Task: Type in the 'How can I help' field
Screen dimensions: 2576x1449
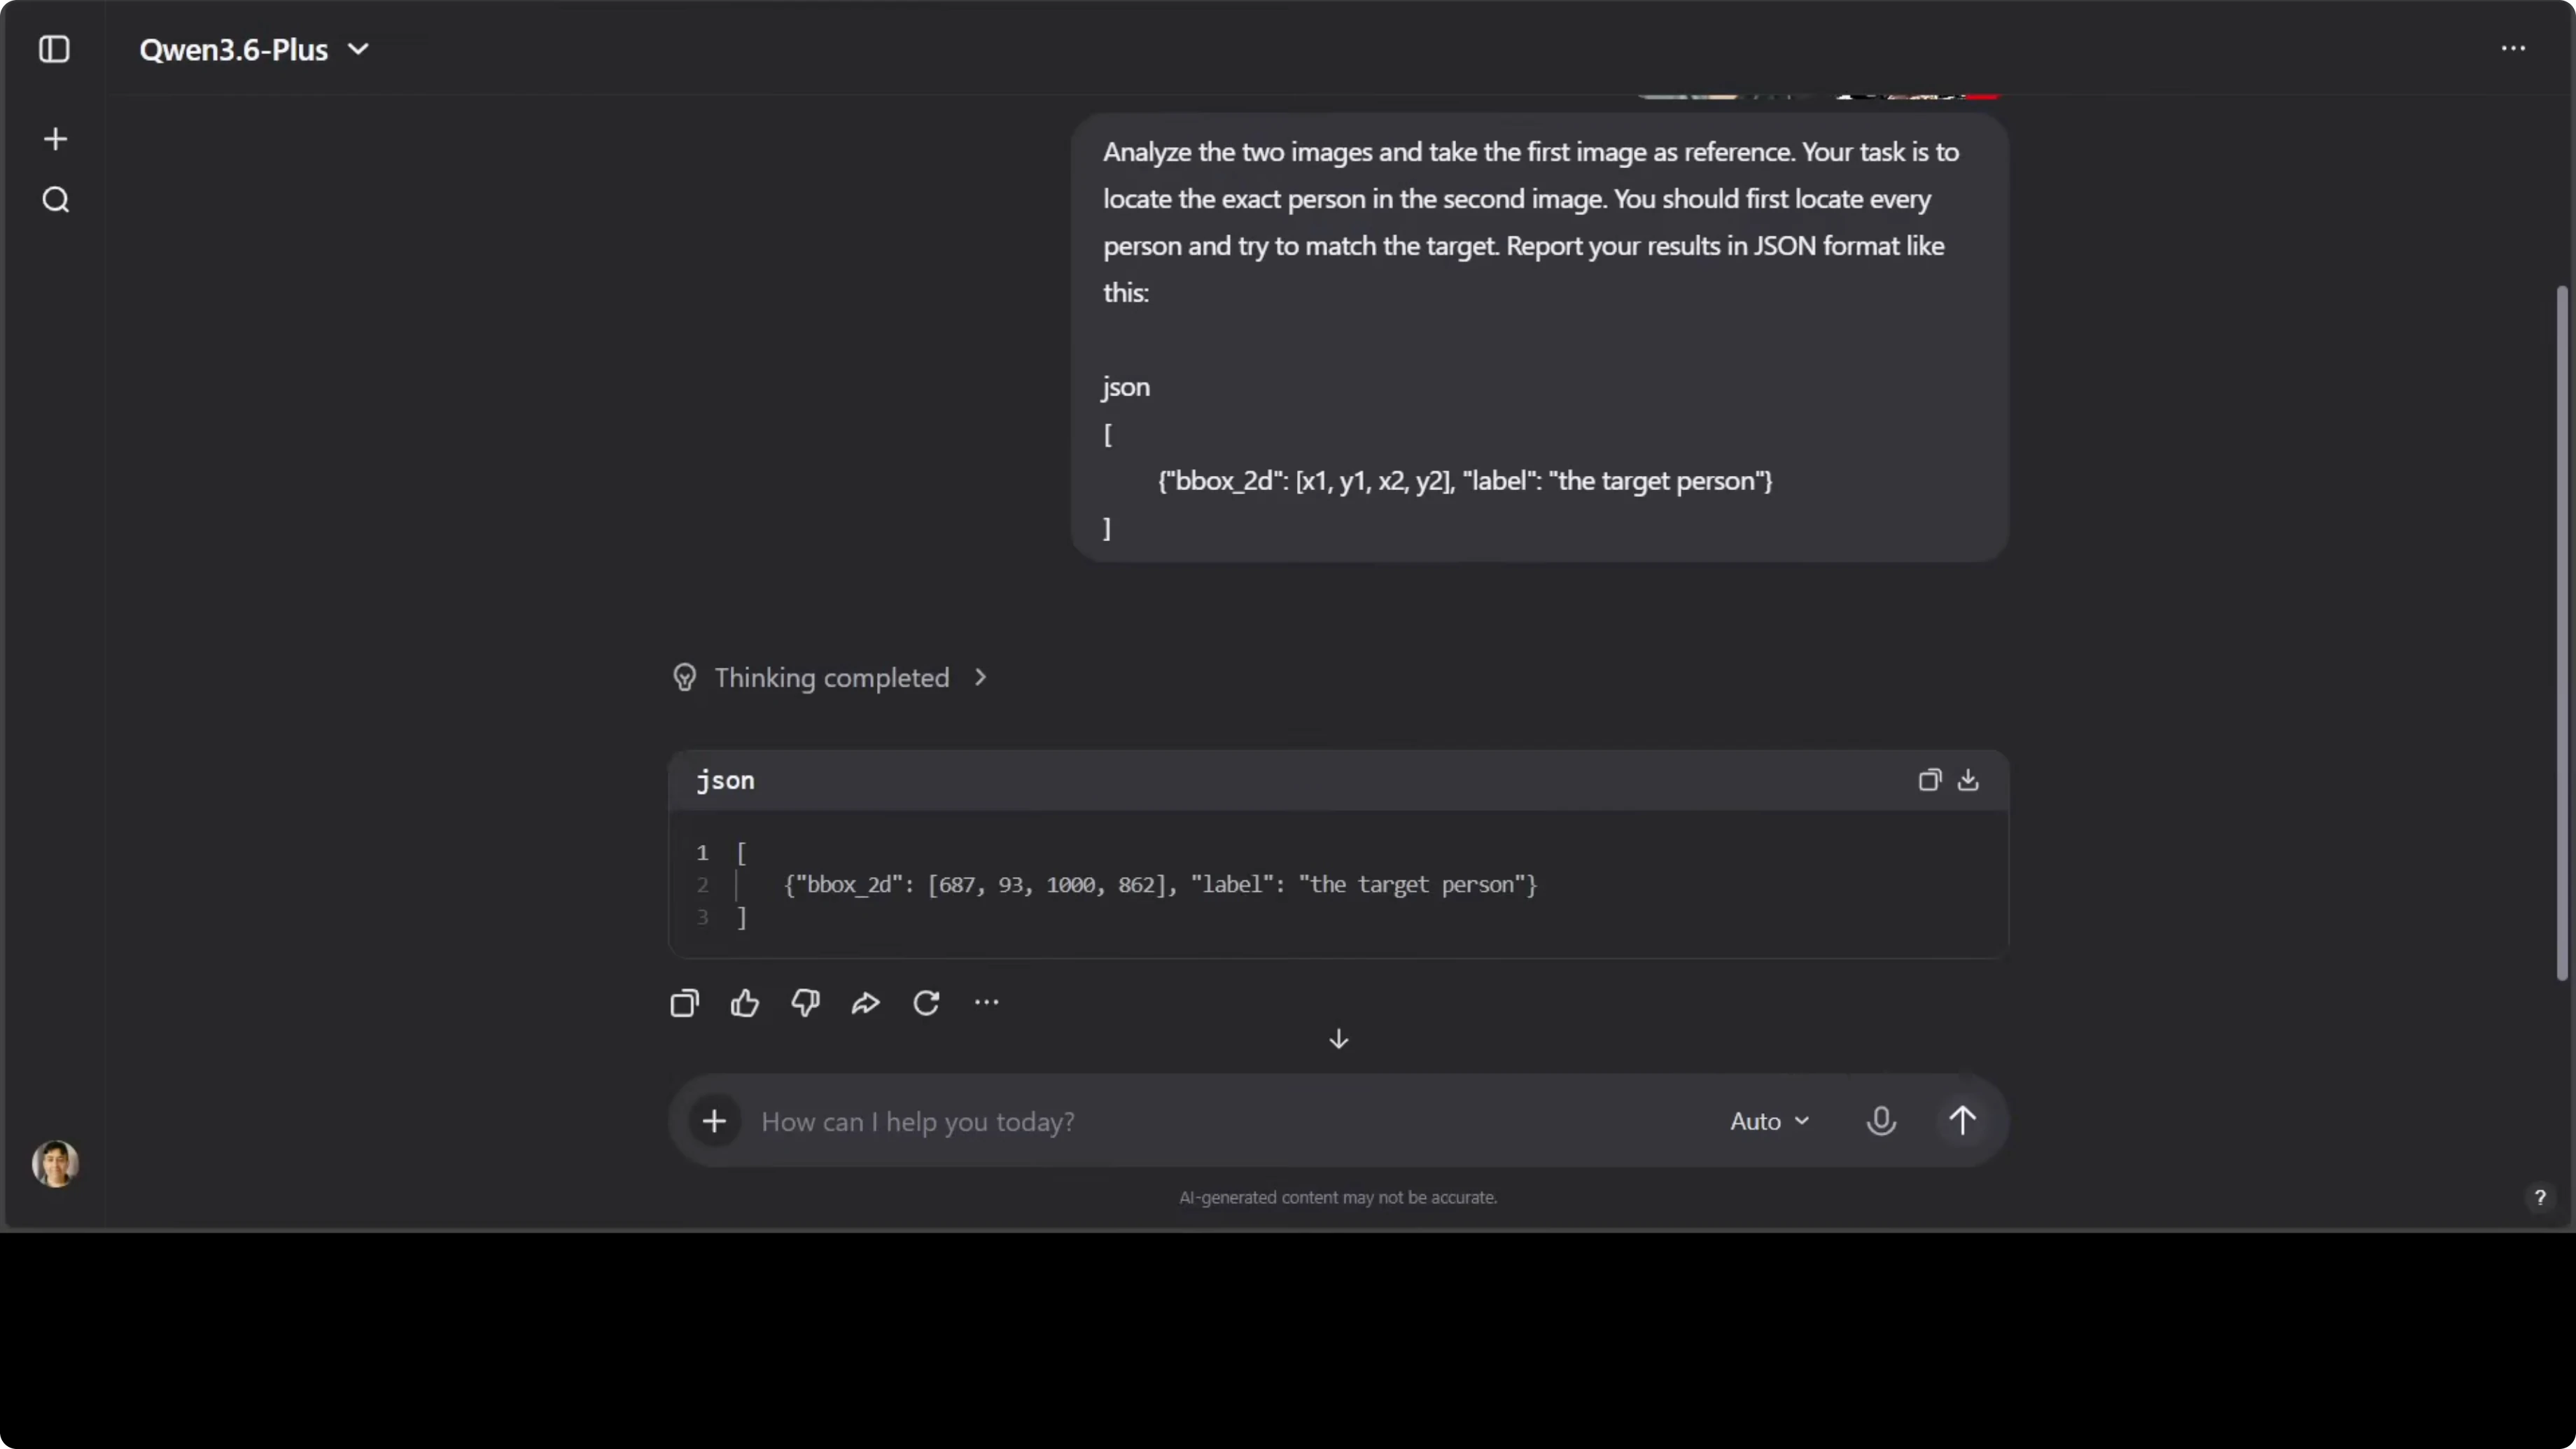Action: [1200, 1121]
